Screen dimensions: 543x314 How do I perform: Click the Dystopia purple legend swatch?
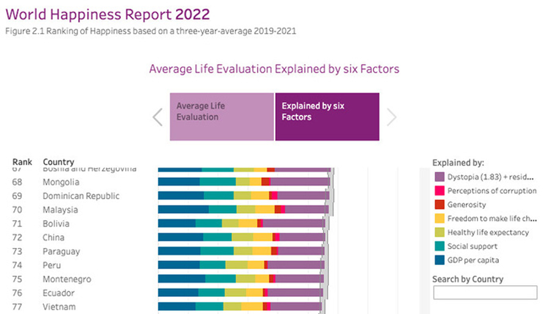[439, 177]
